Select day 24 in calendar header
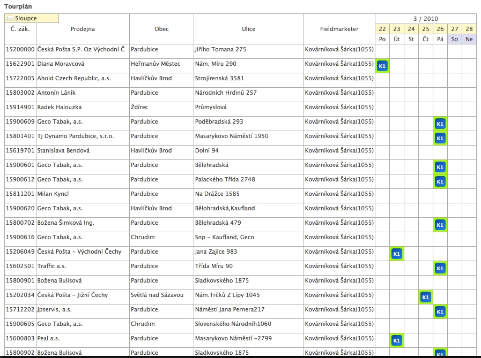The image size is (481, 358). [x=411, y=29]
